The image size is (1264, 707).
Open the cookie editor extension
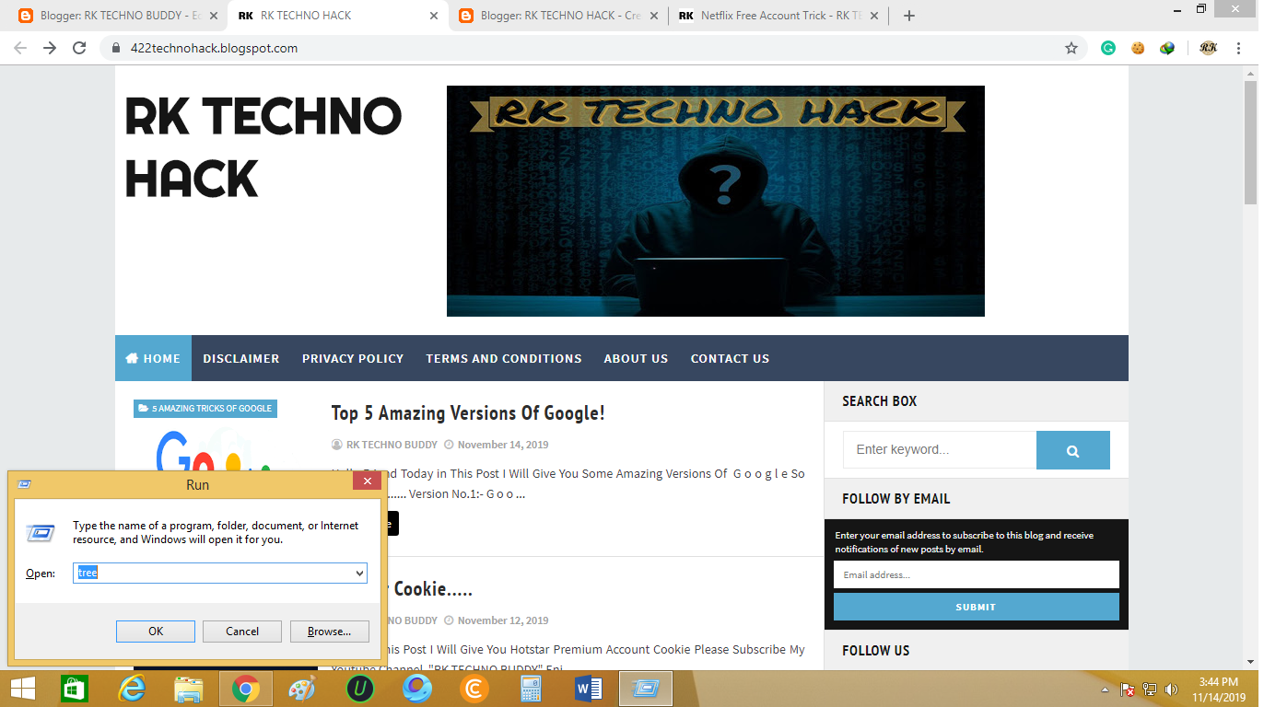point(1138,48)
